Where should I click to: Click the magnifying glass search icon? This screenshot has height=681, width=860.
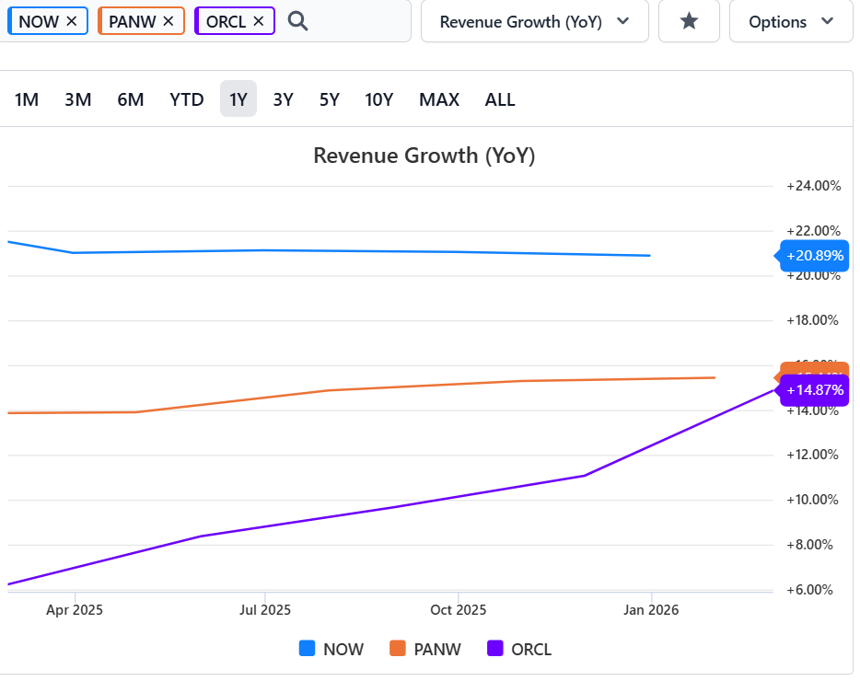coord(297,21)
